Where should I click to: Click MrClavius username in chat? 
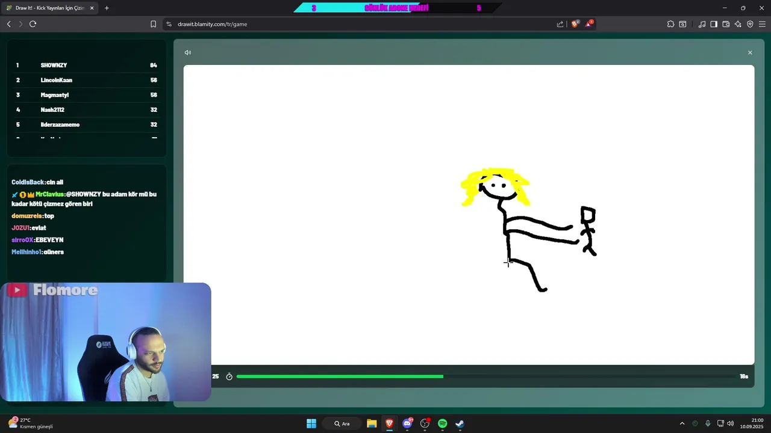click(x=49, y=194)
